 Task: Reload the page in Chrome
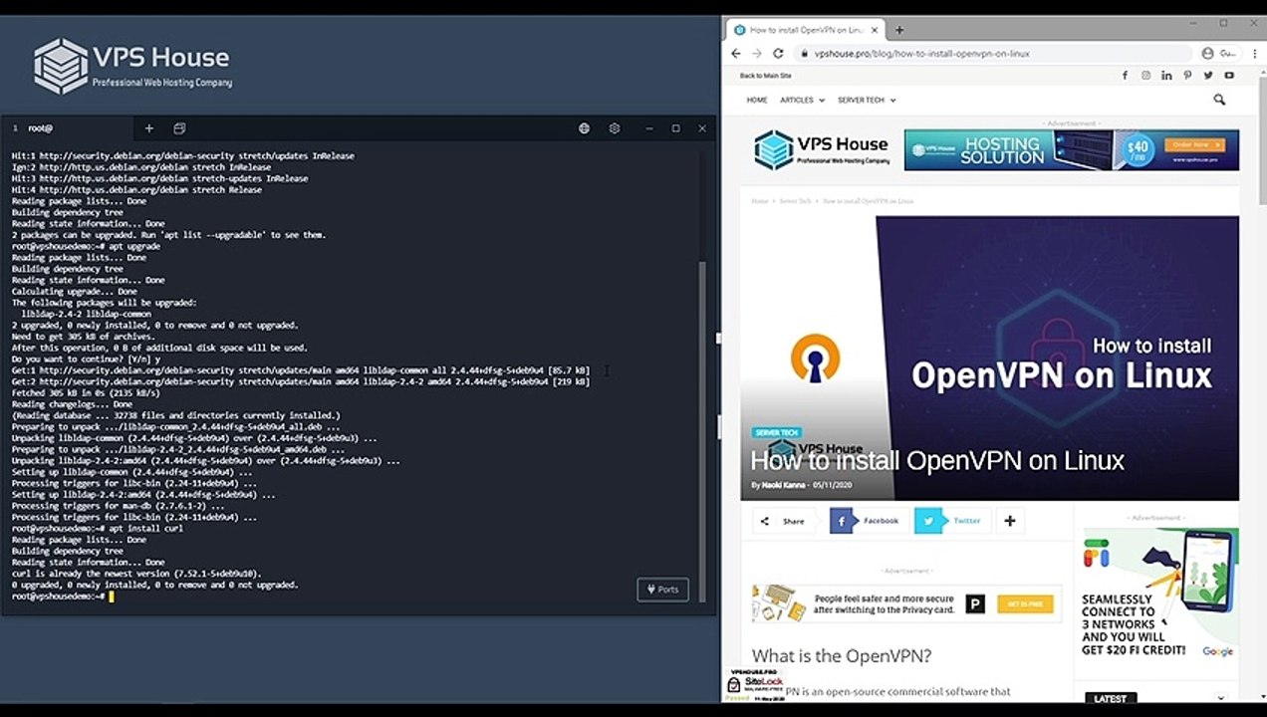coord(778,54)
